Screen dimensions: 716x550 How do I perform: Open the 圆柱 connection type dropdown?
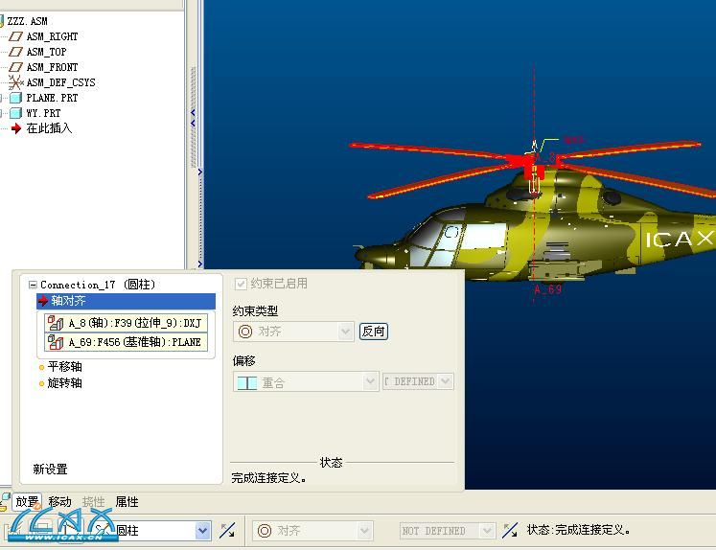coord(202,531)
